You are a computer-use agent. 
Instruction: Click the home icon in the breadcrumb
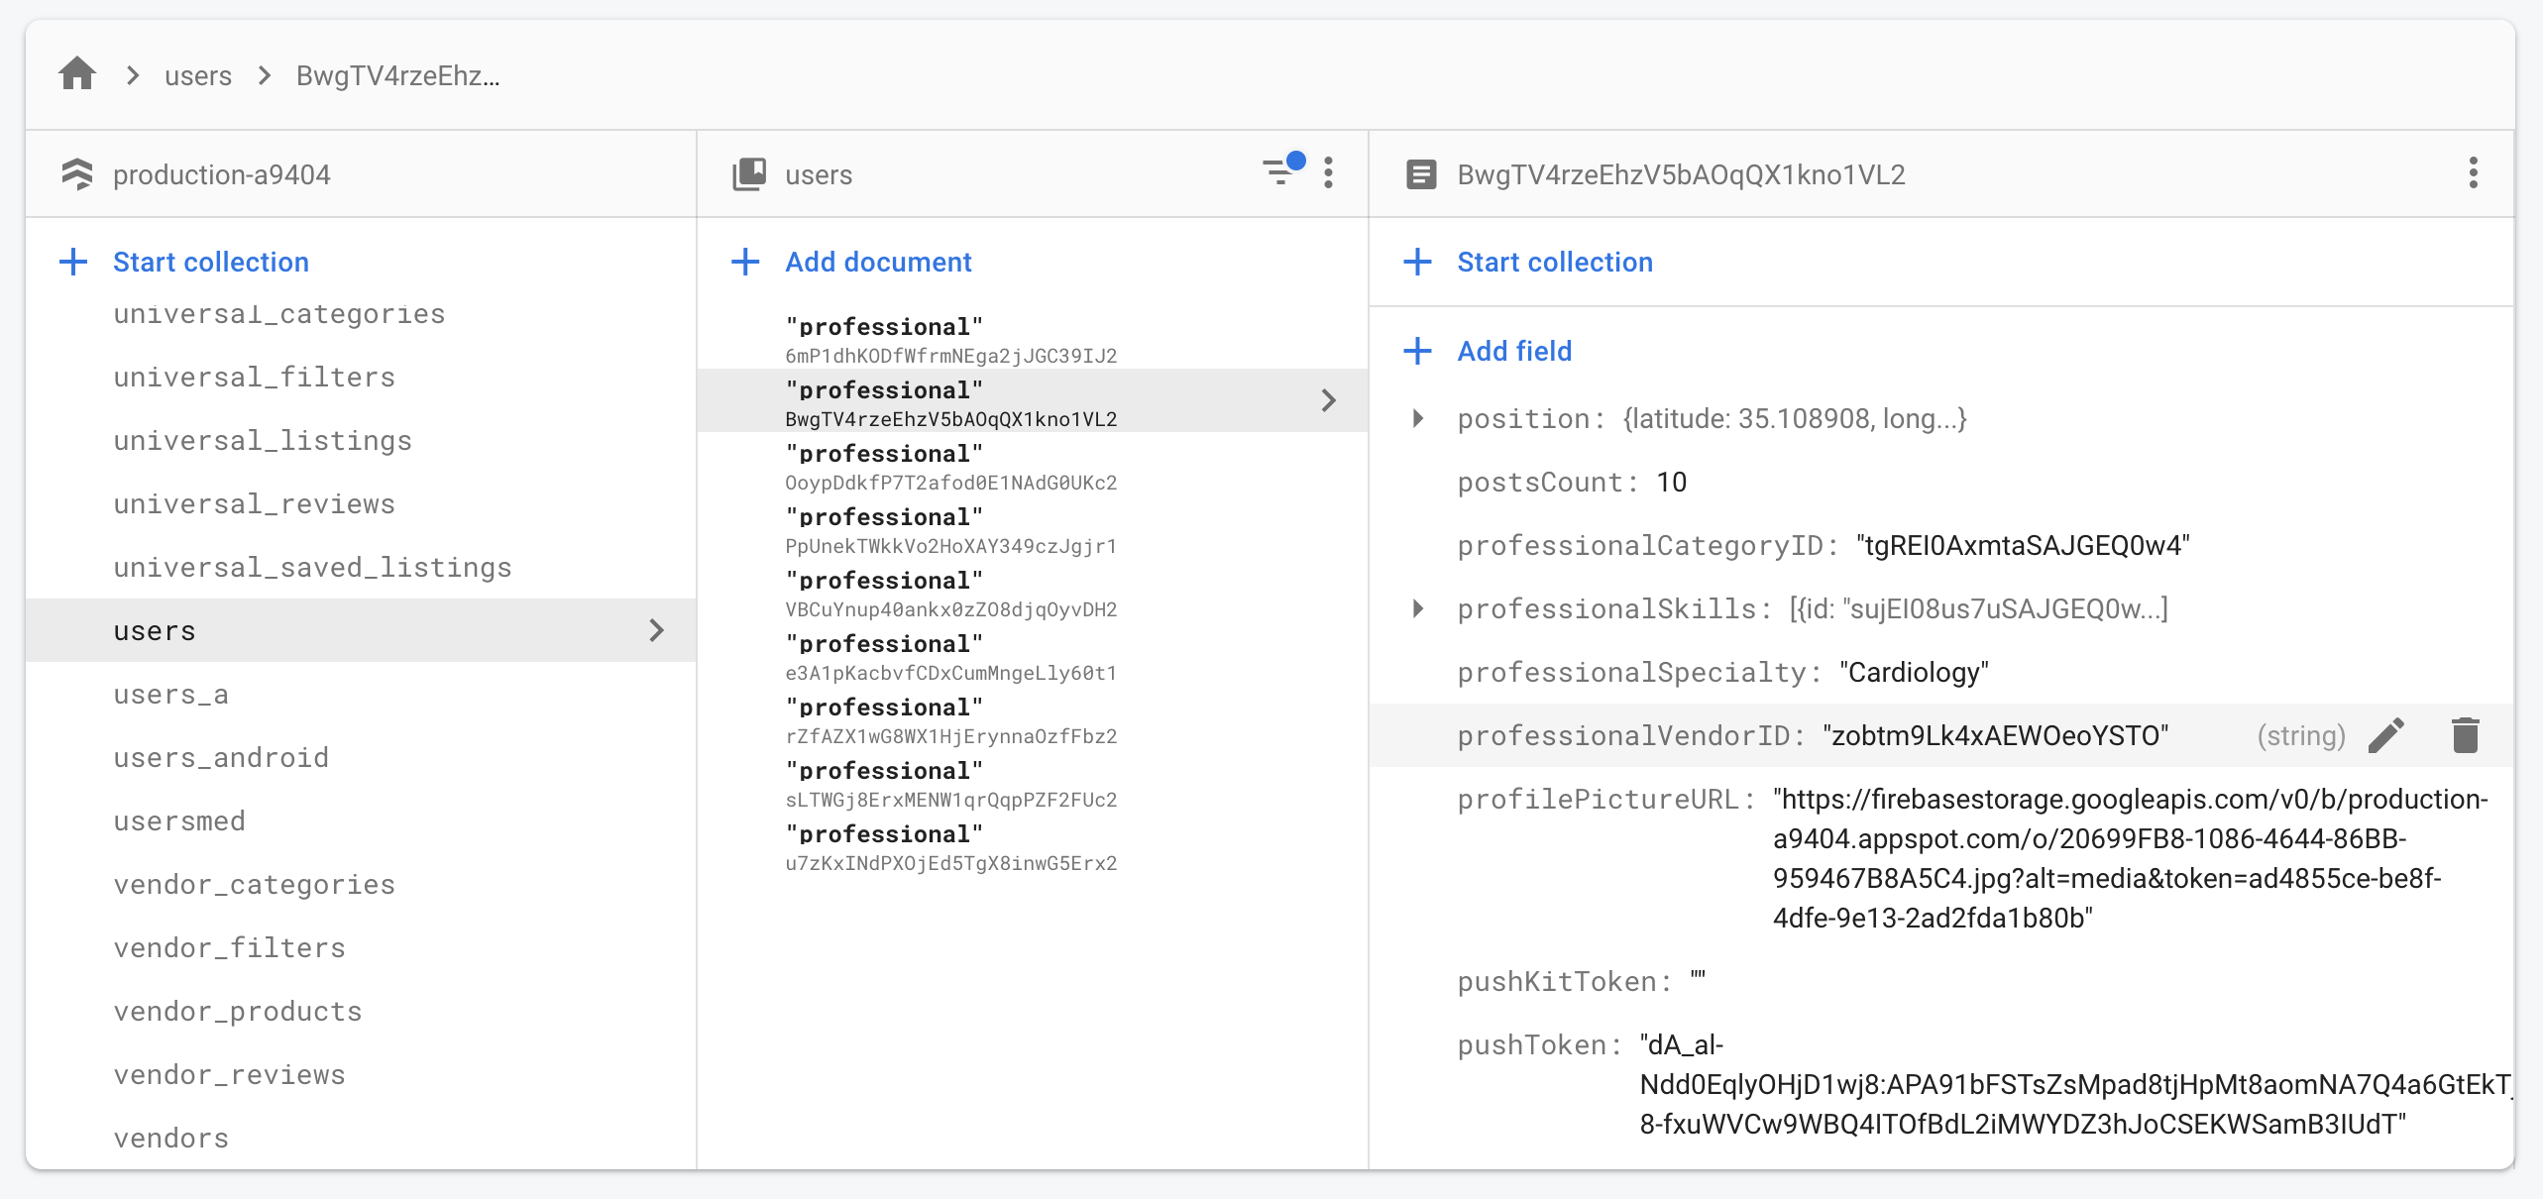tap(77, 74)
